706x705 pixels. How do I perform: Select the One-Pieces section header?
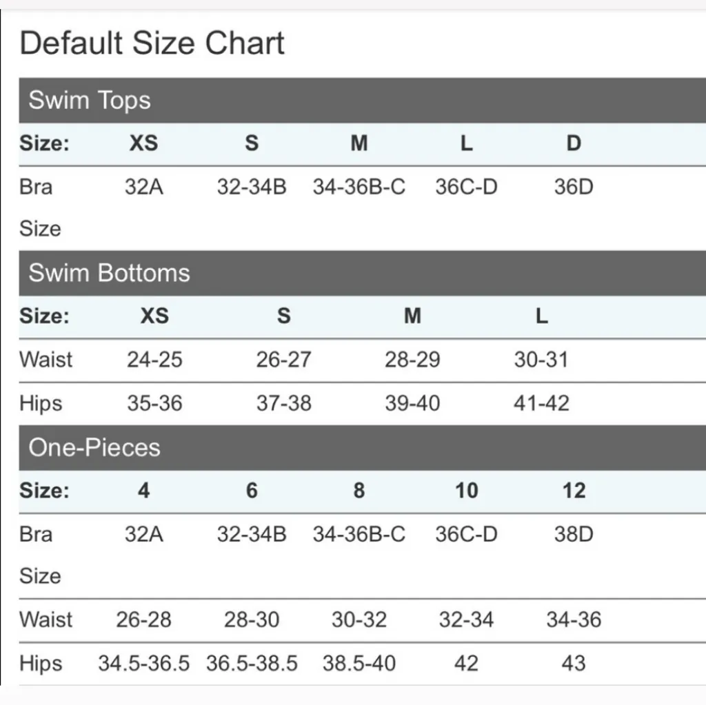click(94, 448)
